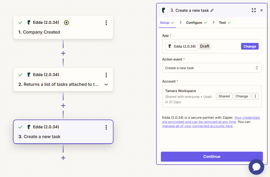Open three-dot menu on step 2 card
The image size is (270, 177).
point(106,75)
